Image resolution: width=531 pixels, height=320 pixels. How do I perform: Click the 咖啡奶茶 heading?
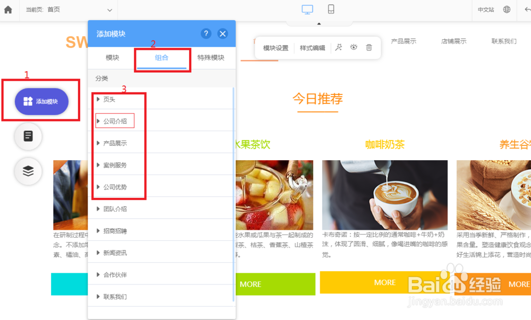click(384, 144)
